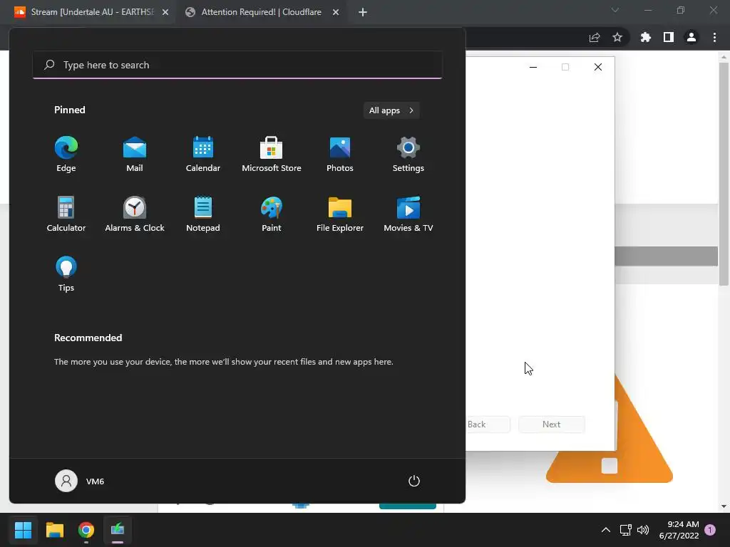The image size is (730, 547).
Task: Expand the All apps list
Action: click(391, 110)
